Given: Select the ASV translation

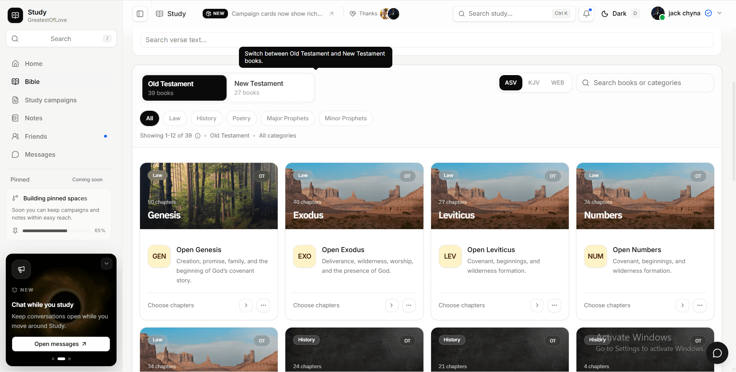Looking at the screenshot, I should click(511, 83).
